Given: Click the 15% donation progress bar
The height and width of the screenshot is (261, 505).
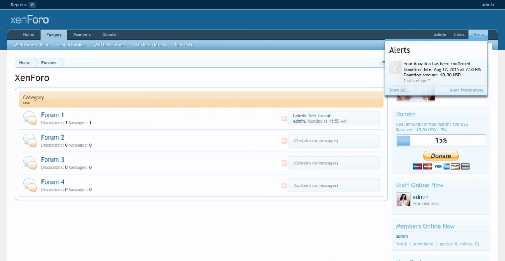Looking at the screenshot, I should 441,140.
